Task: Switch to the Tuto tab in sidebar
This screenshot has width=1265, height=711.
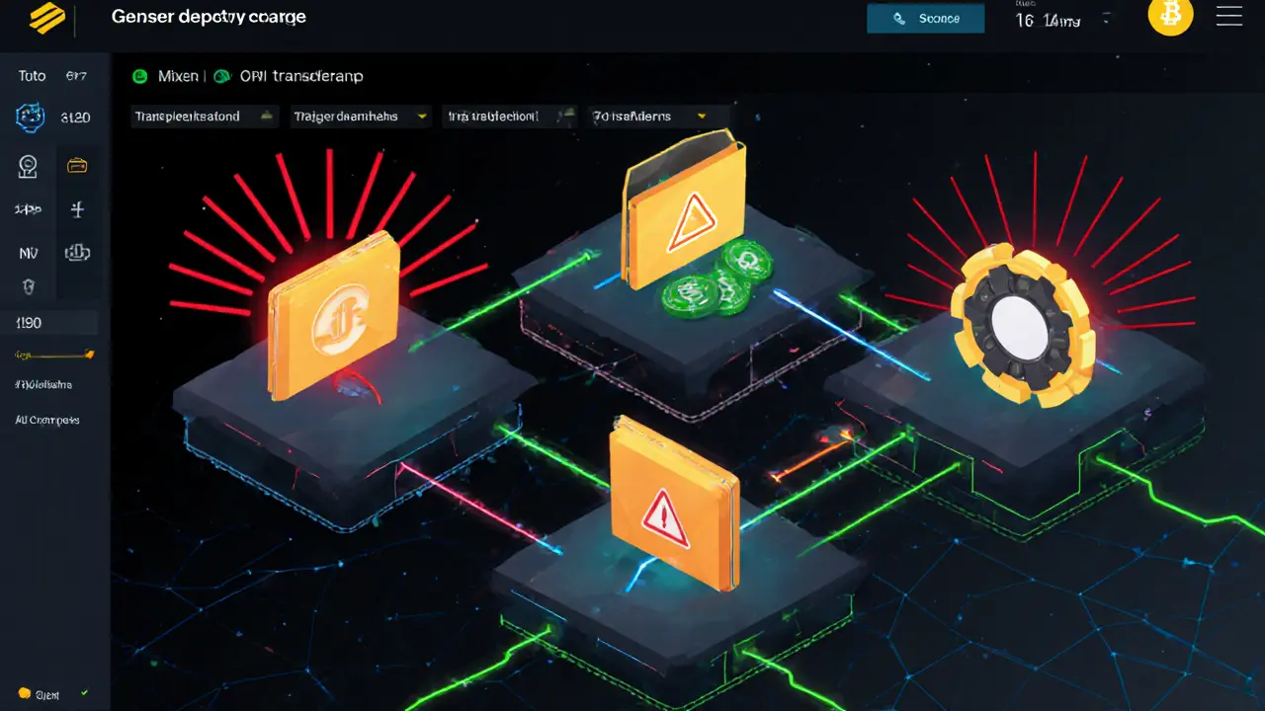Action: click(30, 75)
